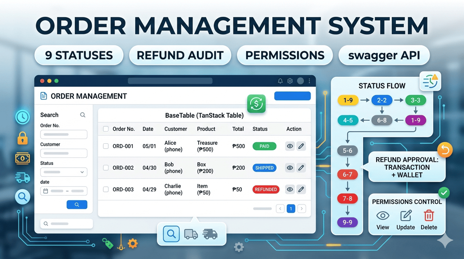464x259 pixels.
Task: Click the cash banknote icon in left sidebar
Action: (x=22, y=158)
